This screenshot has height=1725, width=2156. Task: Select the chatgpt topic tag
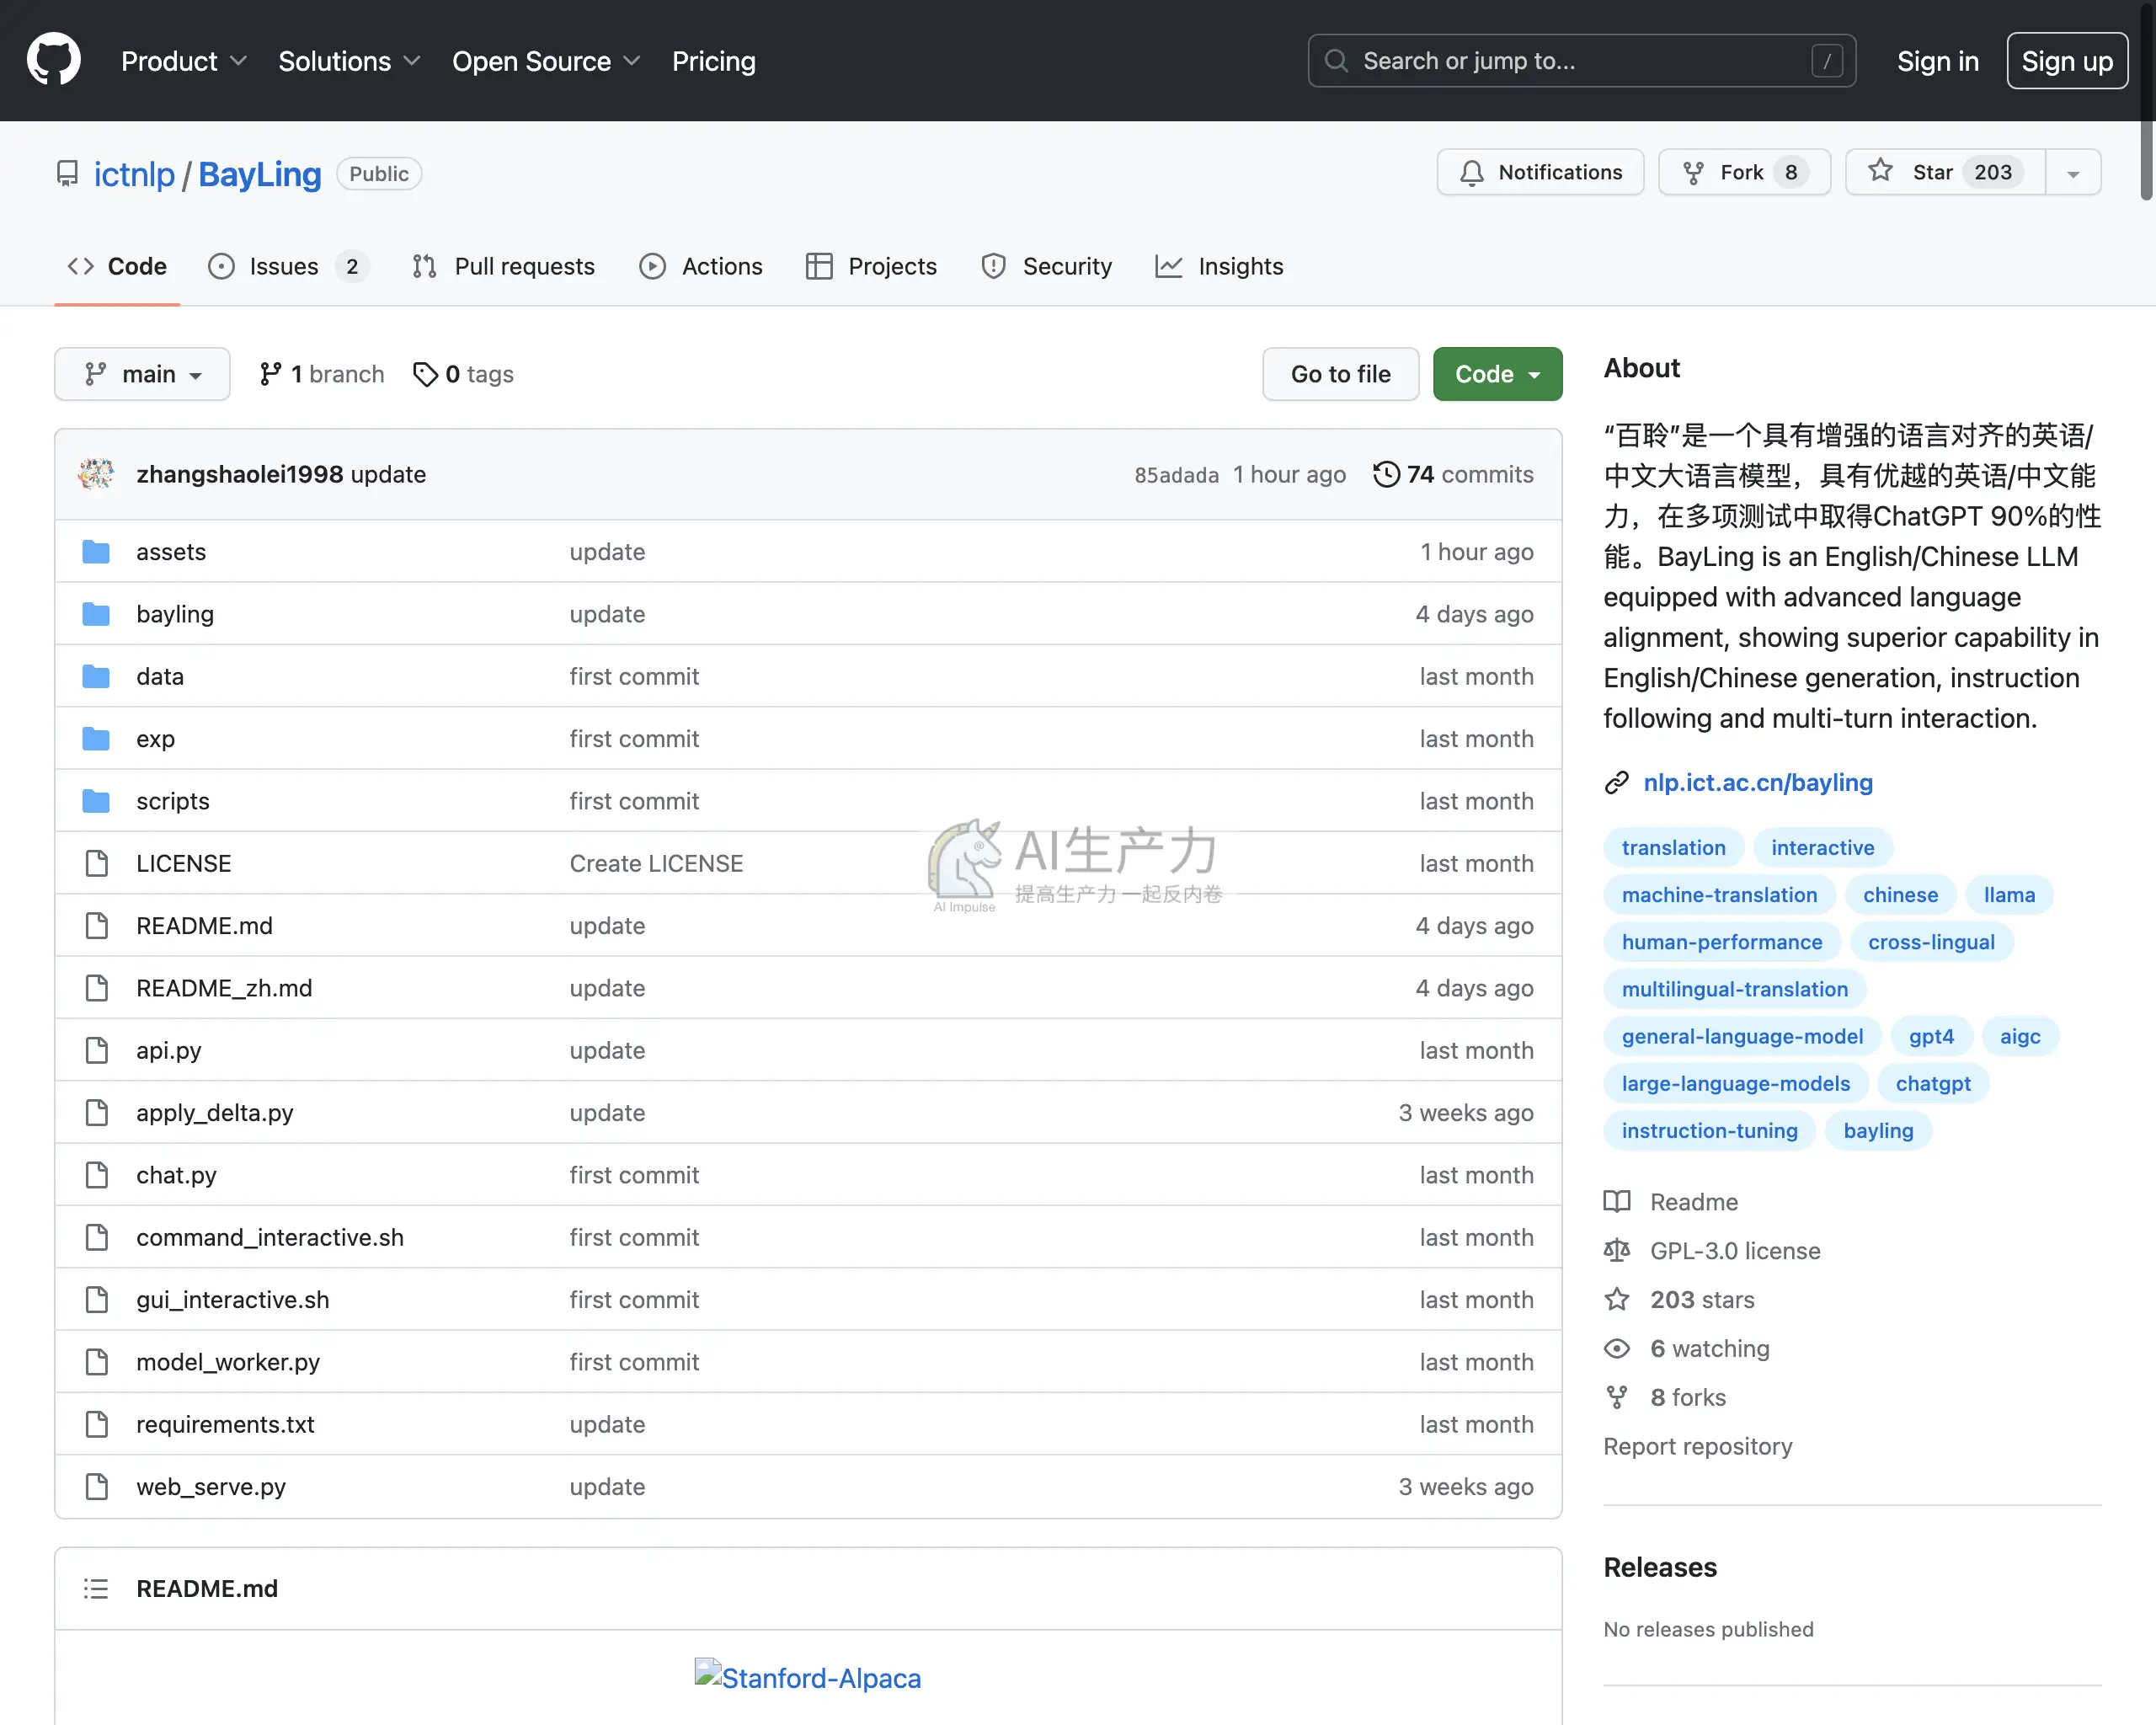point(1933,1084)
